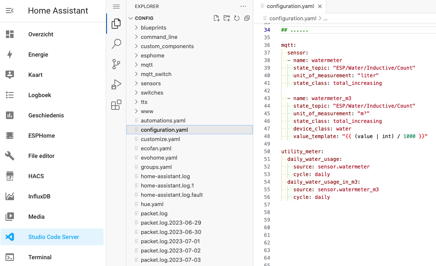Place cursor on the 'utility_meter:' line
The image size is (436, 266).
302,151
